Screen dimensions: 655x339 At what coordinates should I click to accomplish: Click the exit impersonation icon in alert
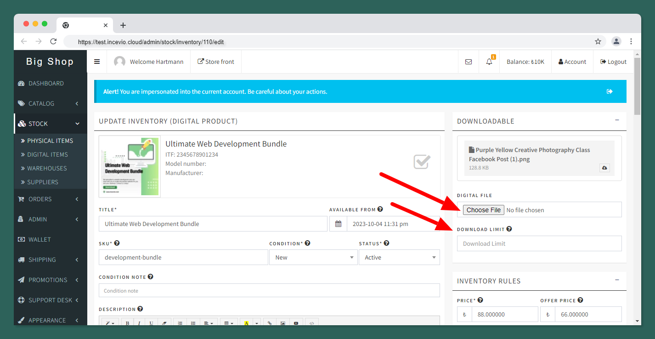click(610, 91)
